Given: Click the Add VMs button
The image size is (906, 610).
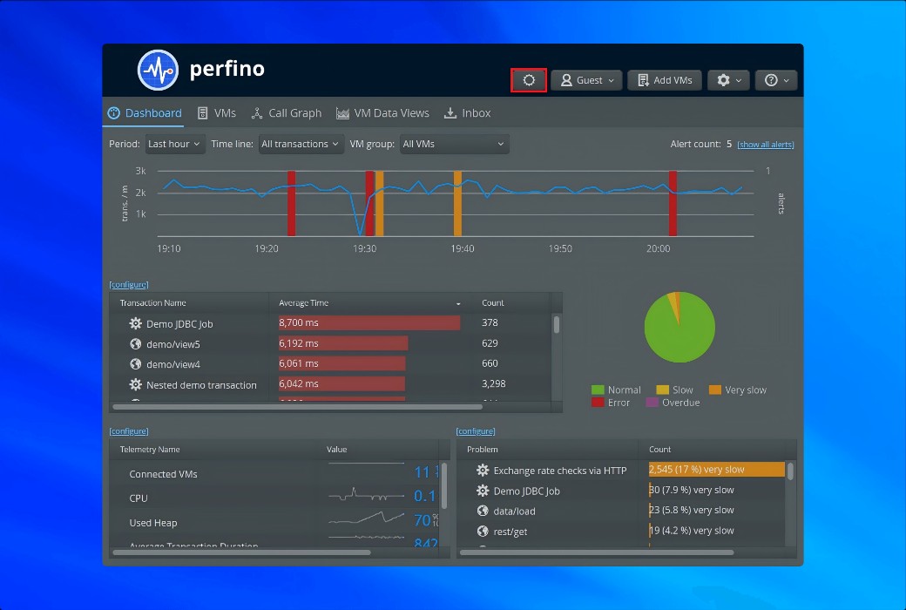Looking at the screenshot, I should pyautogui.click(x=665, y=80).
